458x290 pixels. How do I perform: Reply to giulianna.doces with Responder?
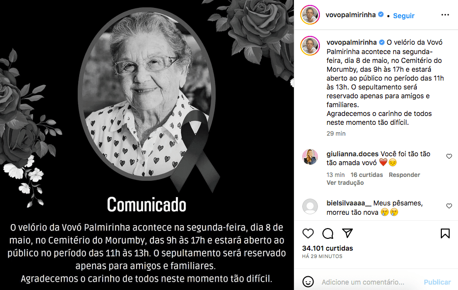pyautogui.click(x=404, y=174)
